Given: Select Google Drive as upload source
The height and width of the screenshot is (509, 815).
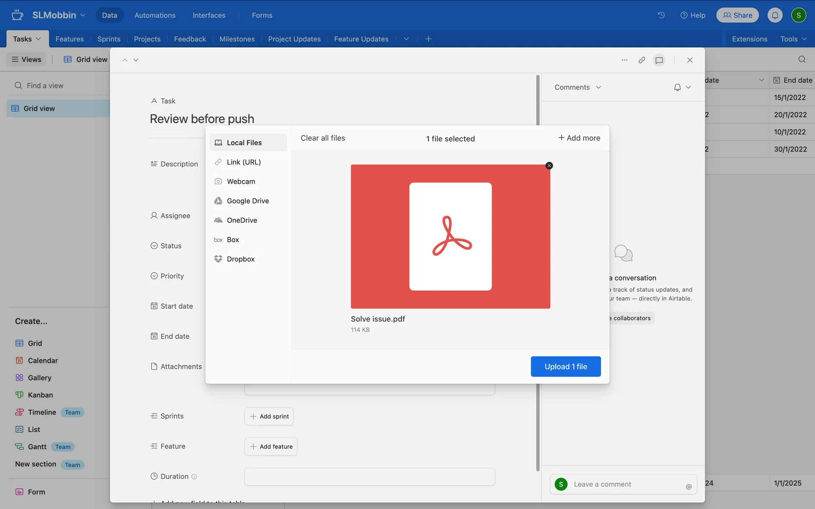Looking at the screenshot, I should 247,201.
